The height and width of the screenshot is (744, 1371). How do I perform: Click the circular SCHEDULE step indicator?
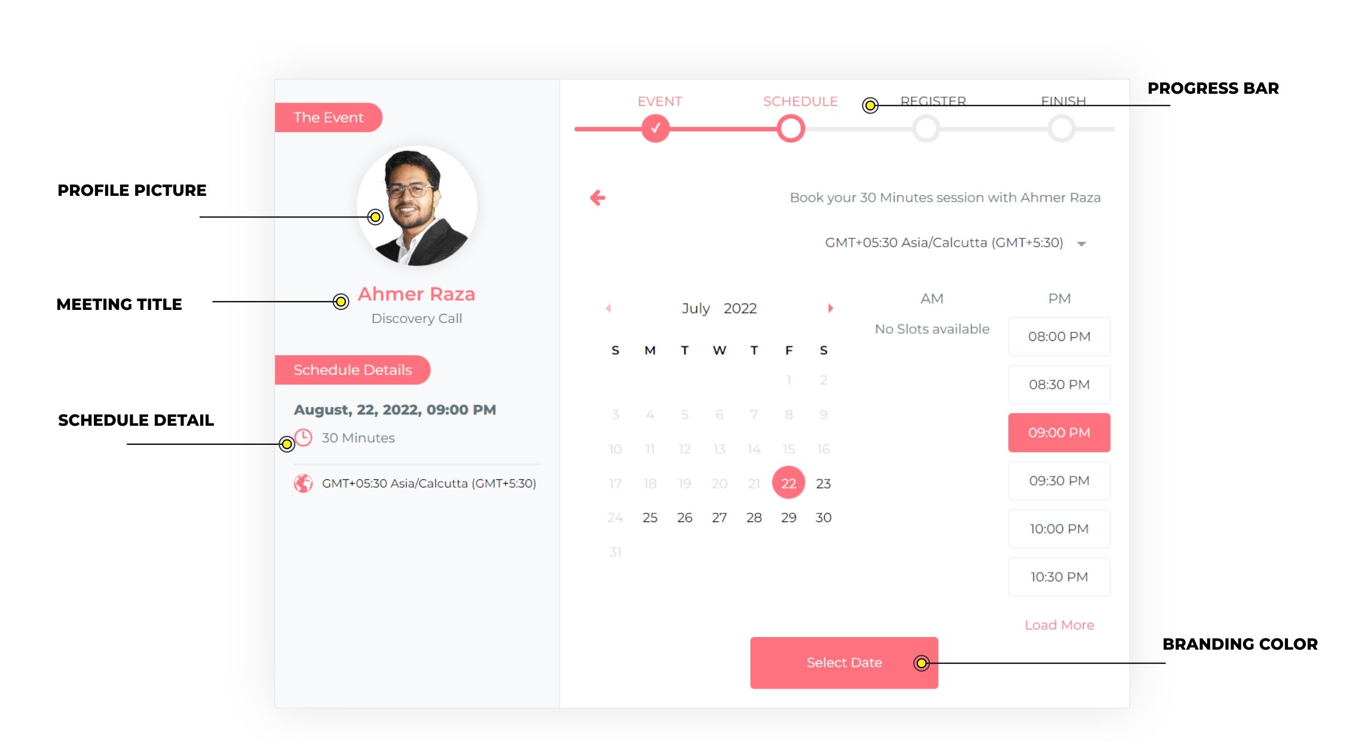pyautogui.click(x=788, y=131)
